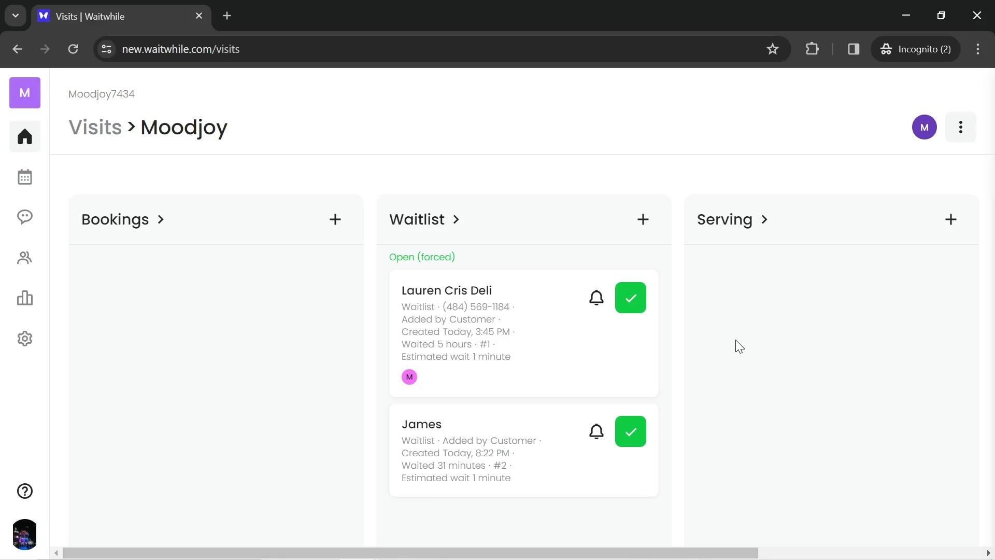Click the Visits breadcrumb link
This screenshot has height=560, width=995.
pos(95,127)
